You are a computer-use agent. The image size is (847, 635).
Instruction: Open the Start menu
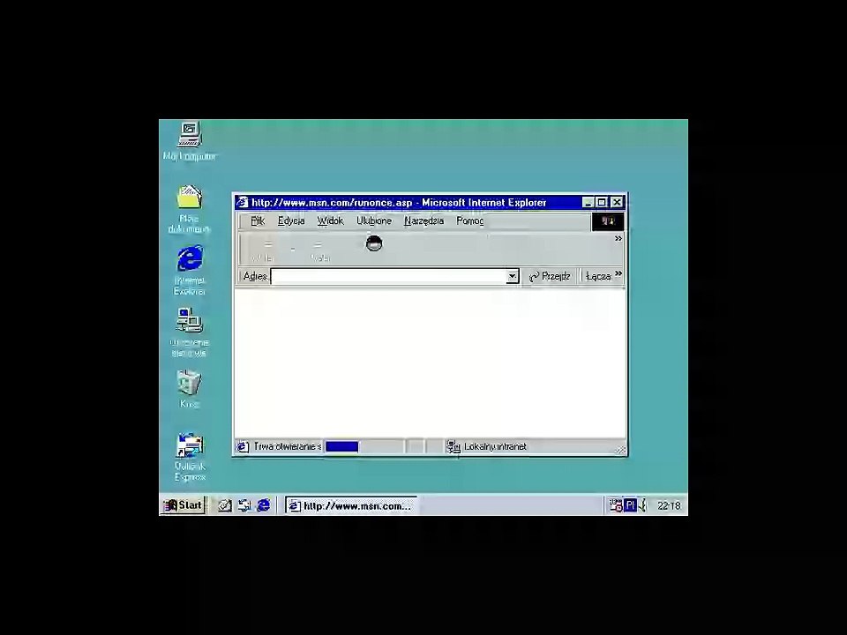[184, 505]
